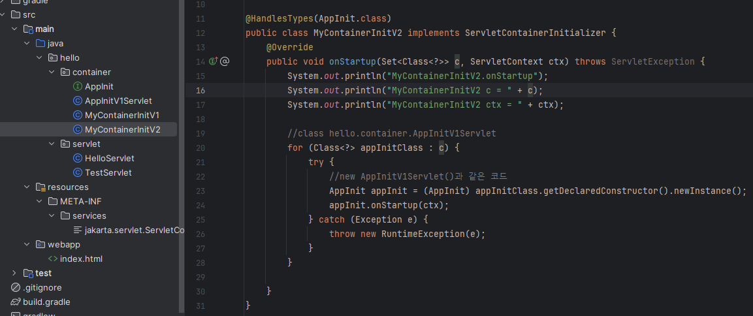Click getDeclaredConstructor on line 23
The width and height of the screenshot is (753, 316).
(x=601, y=191)
